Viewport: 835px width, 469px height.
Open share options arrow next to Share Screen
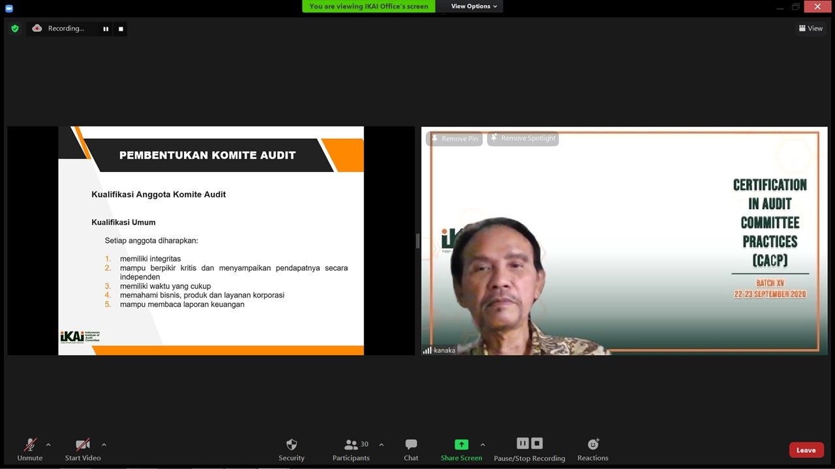(483, 445)
